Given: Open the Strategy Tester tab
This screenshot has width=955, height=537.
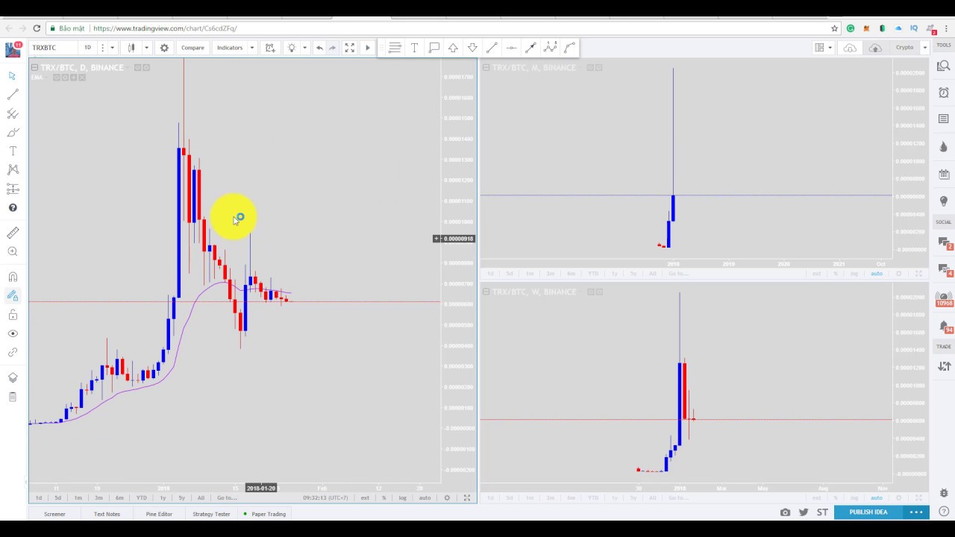Looking at the screenshot, I should (x=211, y=514).
